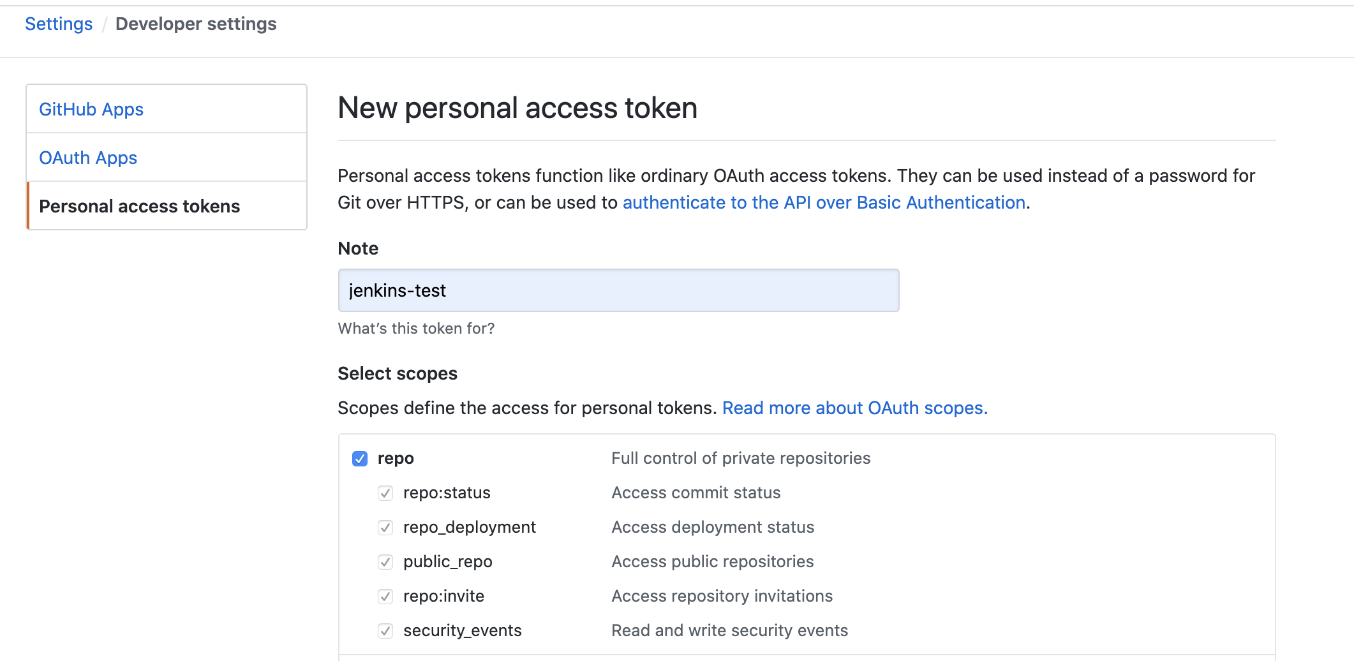Screen dimensions: 1354x661
Task: Toggle the security_events checkbox
Action: click(385, 631)
